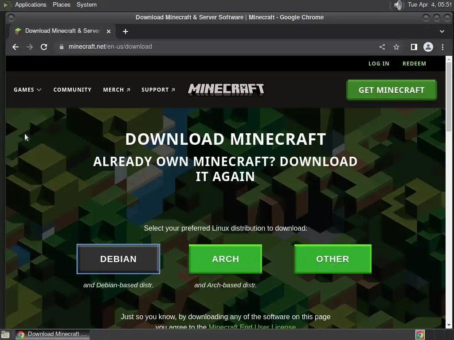Reload the Minecraft download page
This screenshot has height=340, width=454.
[x=44, y=47]
